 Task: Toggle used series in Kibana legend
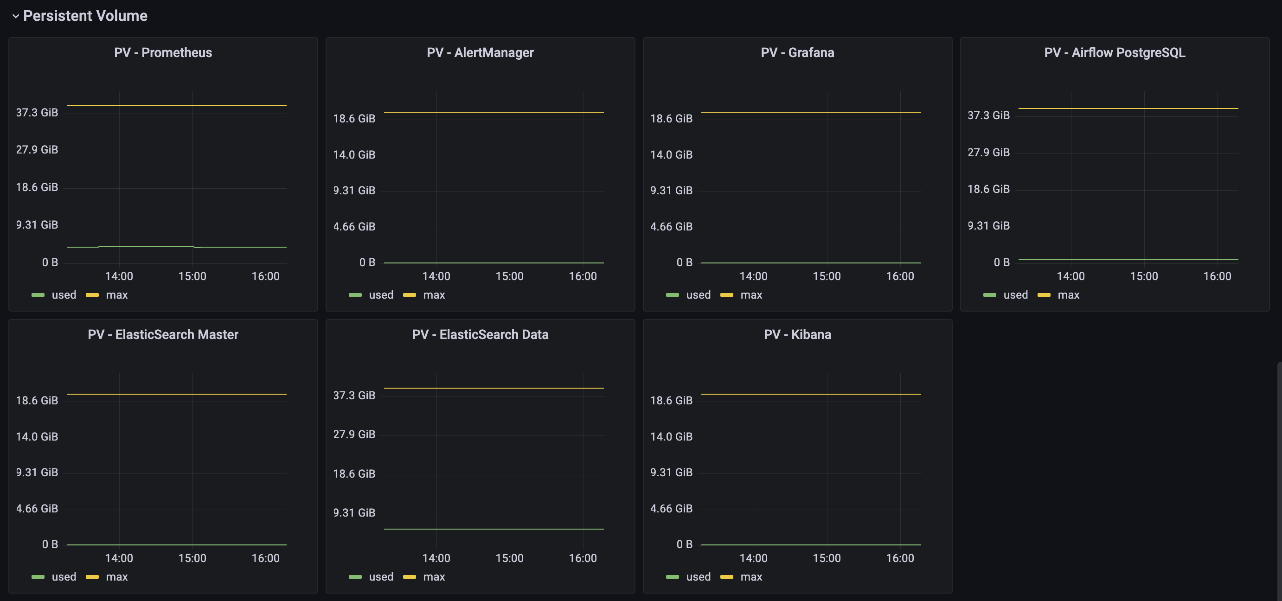click(698, 576)
